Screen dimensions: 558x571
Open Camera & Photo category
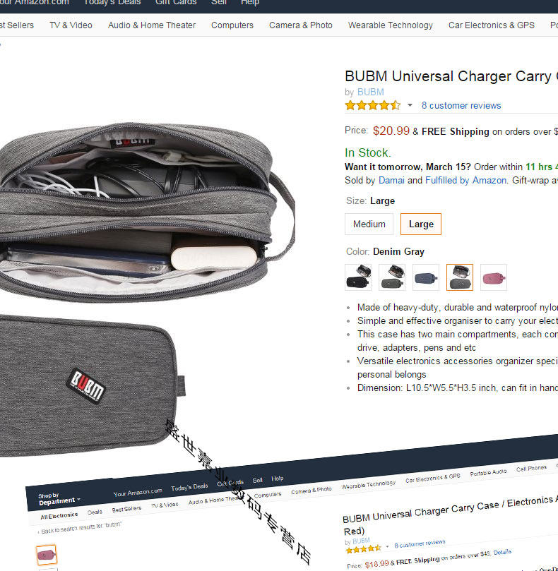tap(301, 25)
